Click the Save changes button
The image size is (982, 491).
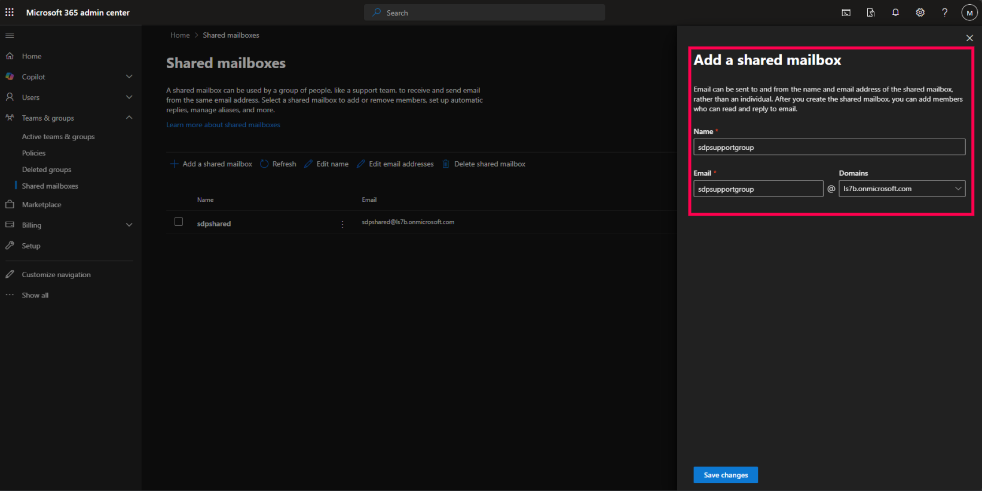pos(726,475)
